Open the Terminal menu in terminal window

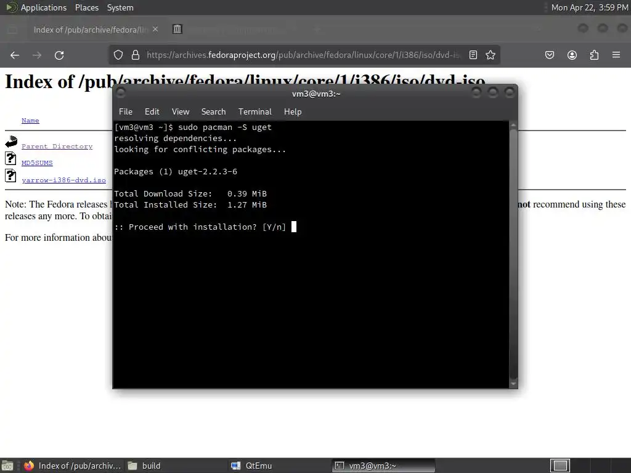pyautogui.click(x=254, y=112)
